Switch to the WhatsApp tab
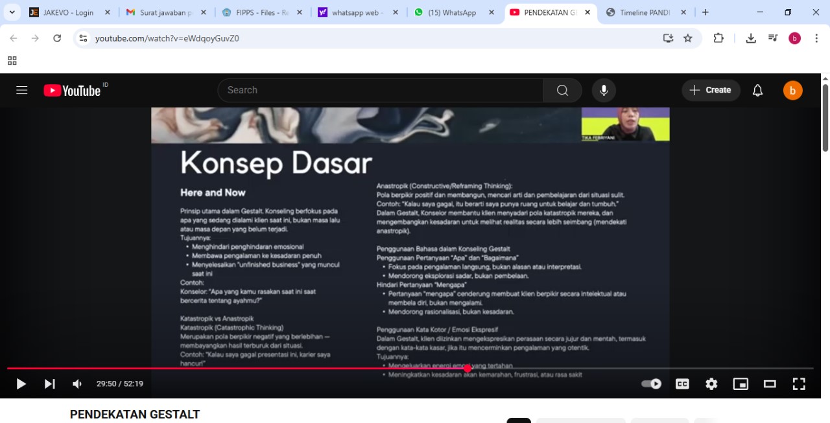Viewport: 830px width, 423px height. tap(451, 12)
